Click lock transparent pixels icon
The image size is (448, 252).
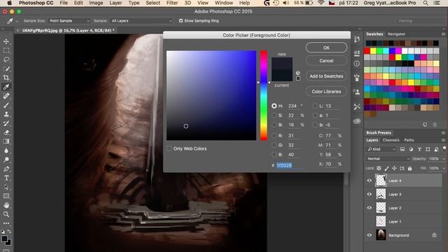(x=379, y=169)
